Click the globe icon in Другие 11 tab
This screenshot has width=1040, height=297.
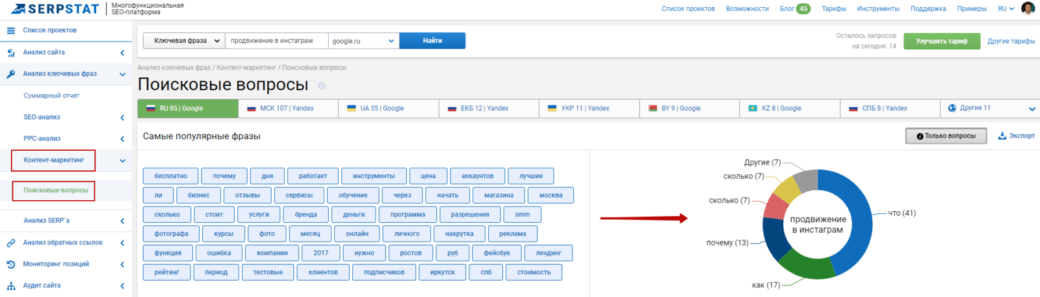952,108
